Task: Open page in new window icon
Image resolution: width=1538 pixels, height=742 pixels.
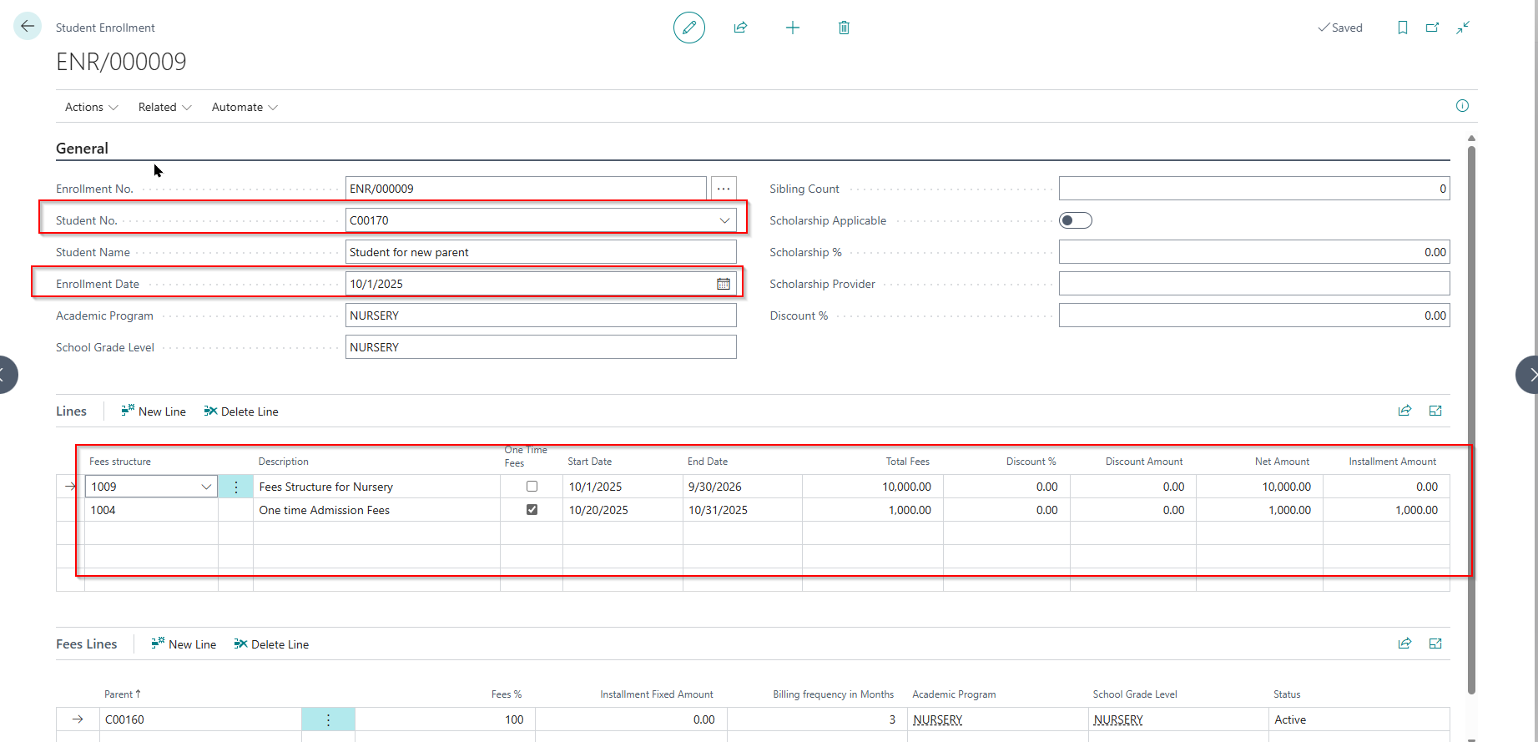Action: [x=1432, y=28]
